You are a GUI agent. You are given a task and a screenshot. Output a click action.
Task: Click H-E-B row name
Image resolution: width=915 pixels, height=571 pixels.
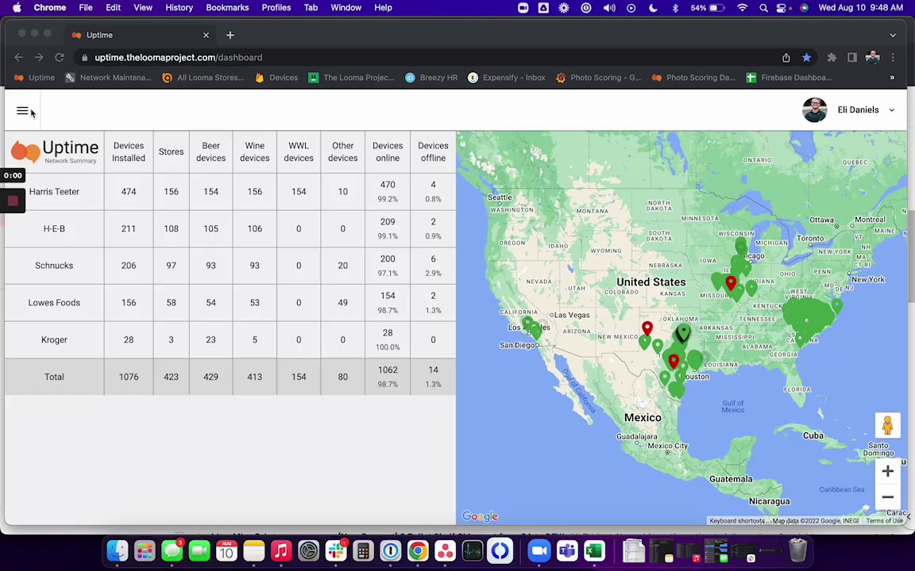tap(54, 229)
